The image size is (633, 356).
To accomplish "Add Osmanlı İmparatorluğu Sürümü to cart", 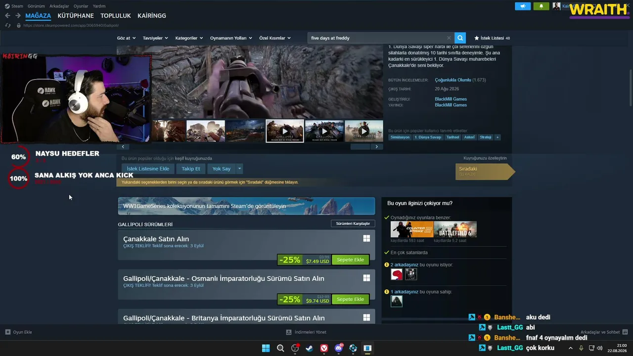I will pyautogui.click(x=350, y=299).
